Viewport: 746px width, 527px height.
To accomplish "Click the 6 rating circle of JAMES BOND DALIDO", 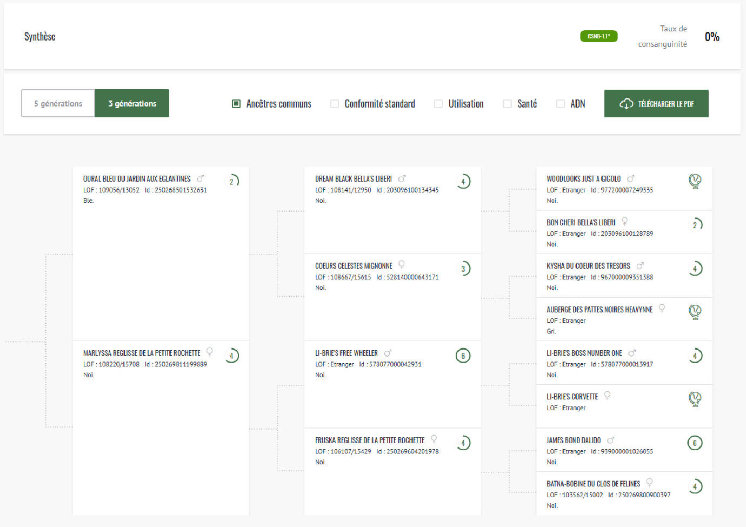I will 695,443.
